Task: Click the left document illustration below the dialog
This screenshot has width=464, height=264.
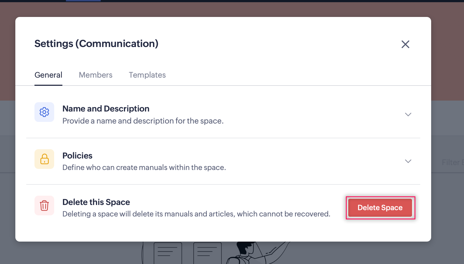Action: pyautogui.click(x=168, y=253)
